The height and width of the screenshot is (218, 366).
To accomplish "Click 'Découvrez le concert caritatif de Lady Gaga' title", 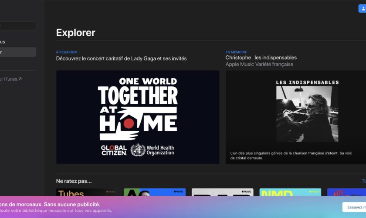I will click(121, 58).
